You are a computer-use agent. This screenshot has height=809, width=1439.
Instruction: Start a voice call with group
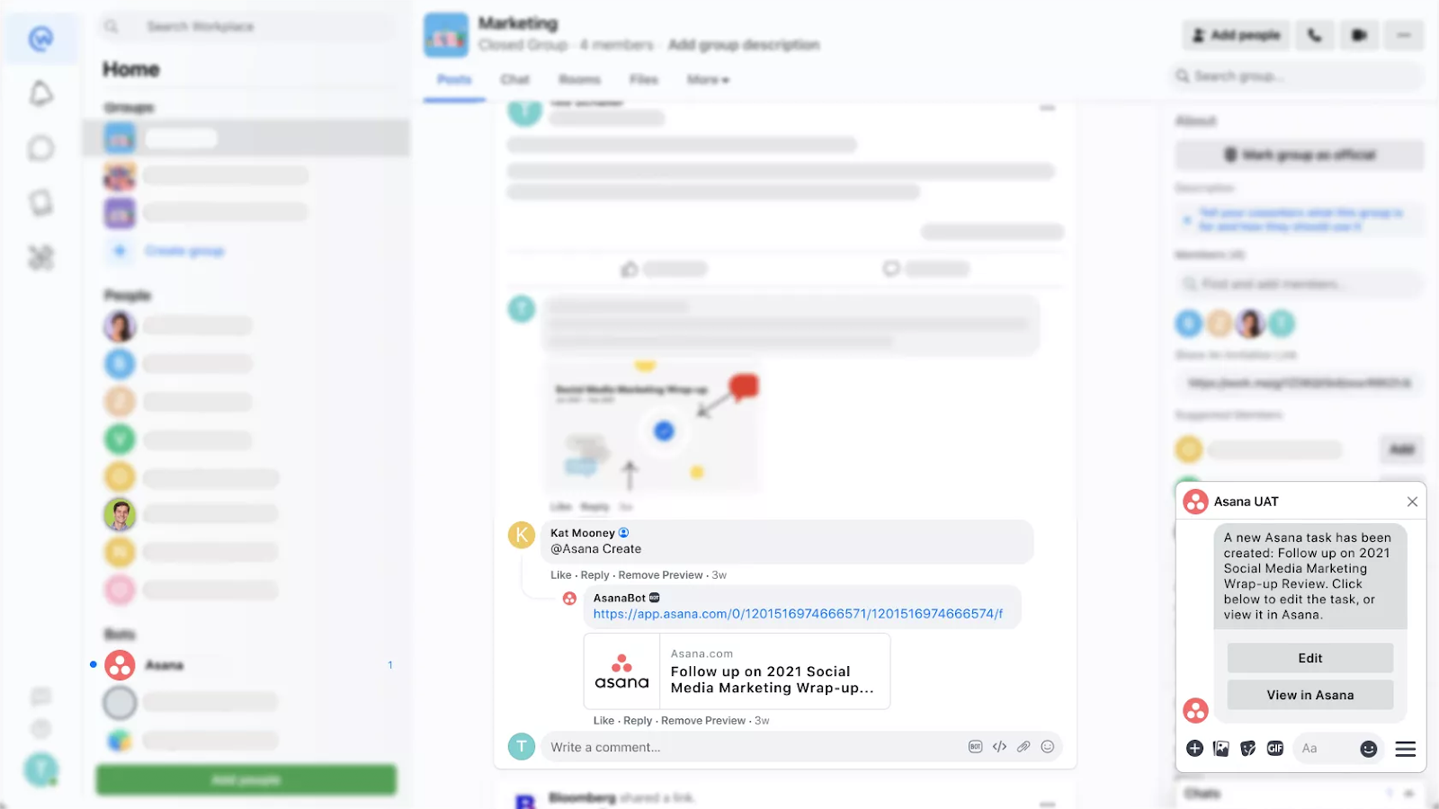coord(1315,35)
